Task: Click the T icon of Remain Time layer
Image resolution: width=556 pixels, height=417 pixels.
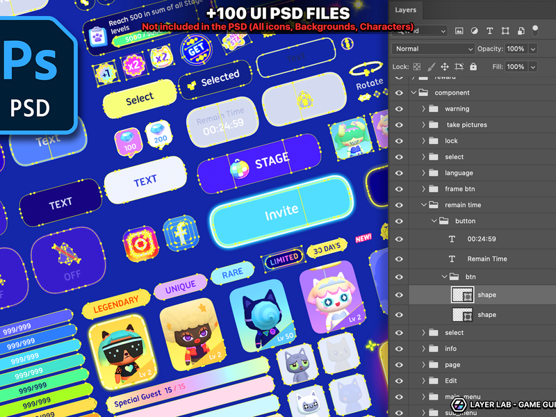Action: [x=452, y=259]
